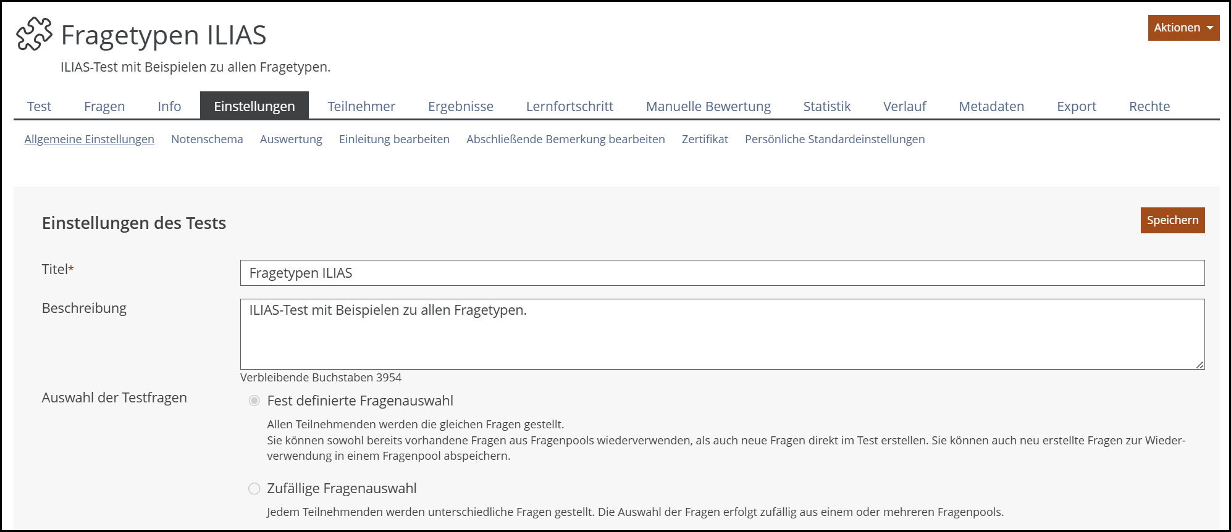Go to the Ergebnisse tab
The width and height of the screenshot is (1231, 532).
(x=460, y=106)
